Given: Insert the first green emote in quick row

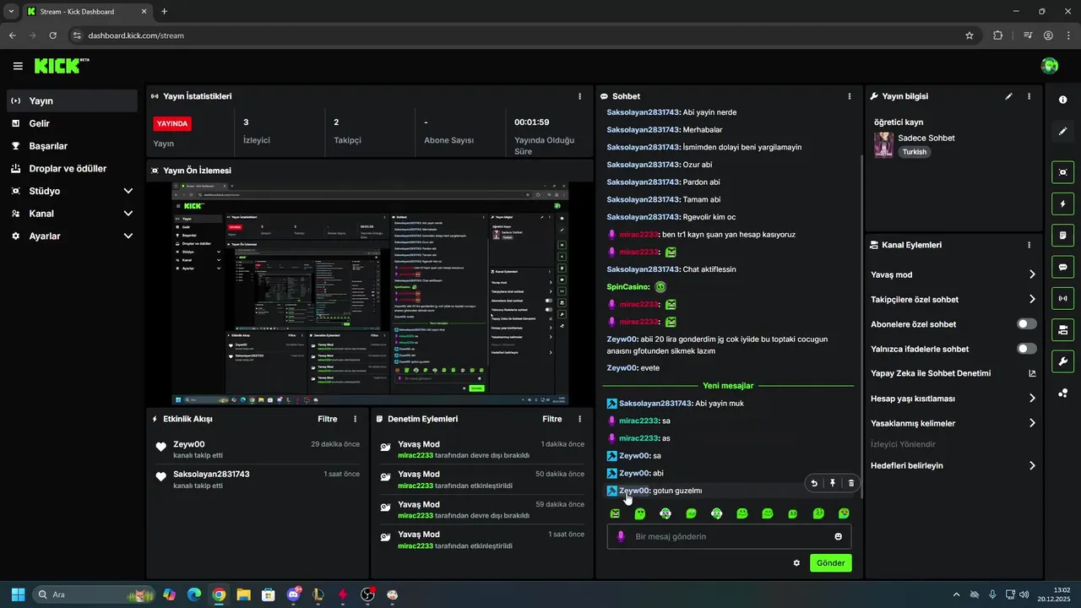Looking at the screenshot, I should 615,513.
